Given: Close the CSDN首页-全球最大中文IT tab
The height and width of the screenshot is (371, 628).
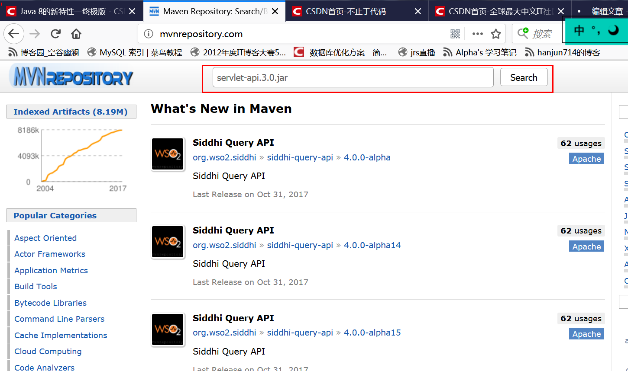Looking at the screenshot, I should tap(560, 11).
